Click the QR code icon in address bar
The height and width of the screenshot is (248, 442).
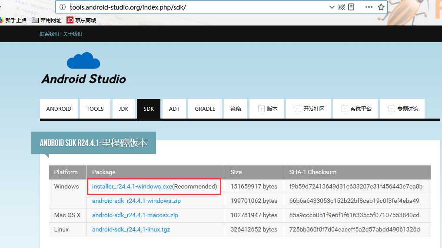(341, 7)
